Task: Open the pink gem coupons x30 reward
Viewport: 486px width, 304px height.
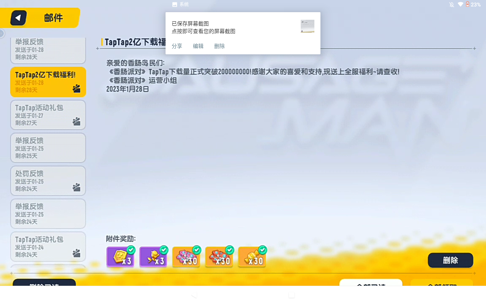Action: pyautogui.click(x=186, y=257)
